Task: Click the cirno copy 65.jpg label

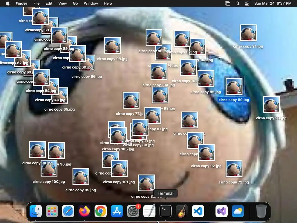Action: click(59, 109)
